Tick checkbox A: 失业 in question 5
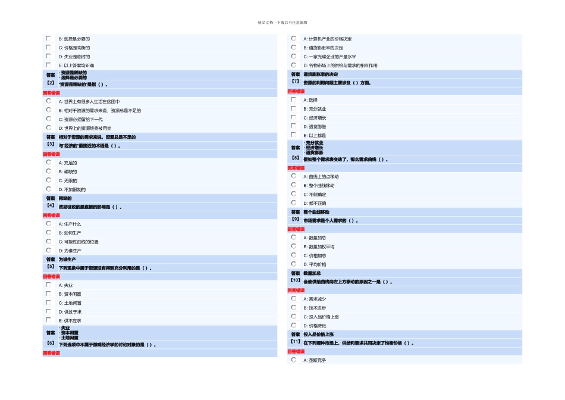This screenshot has width=565, height=400. pyautogui.click(x=48, y=285)
